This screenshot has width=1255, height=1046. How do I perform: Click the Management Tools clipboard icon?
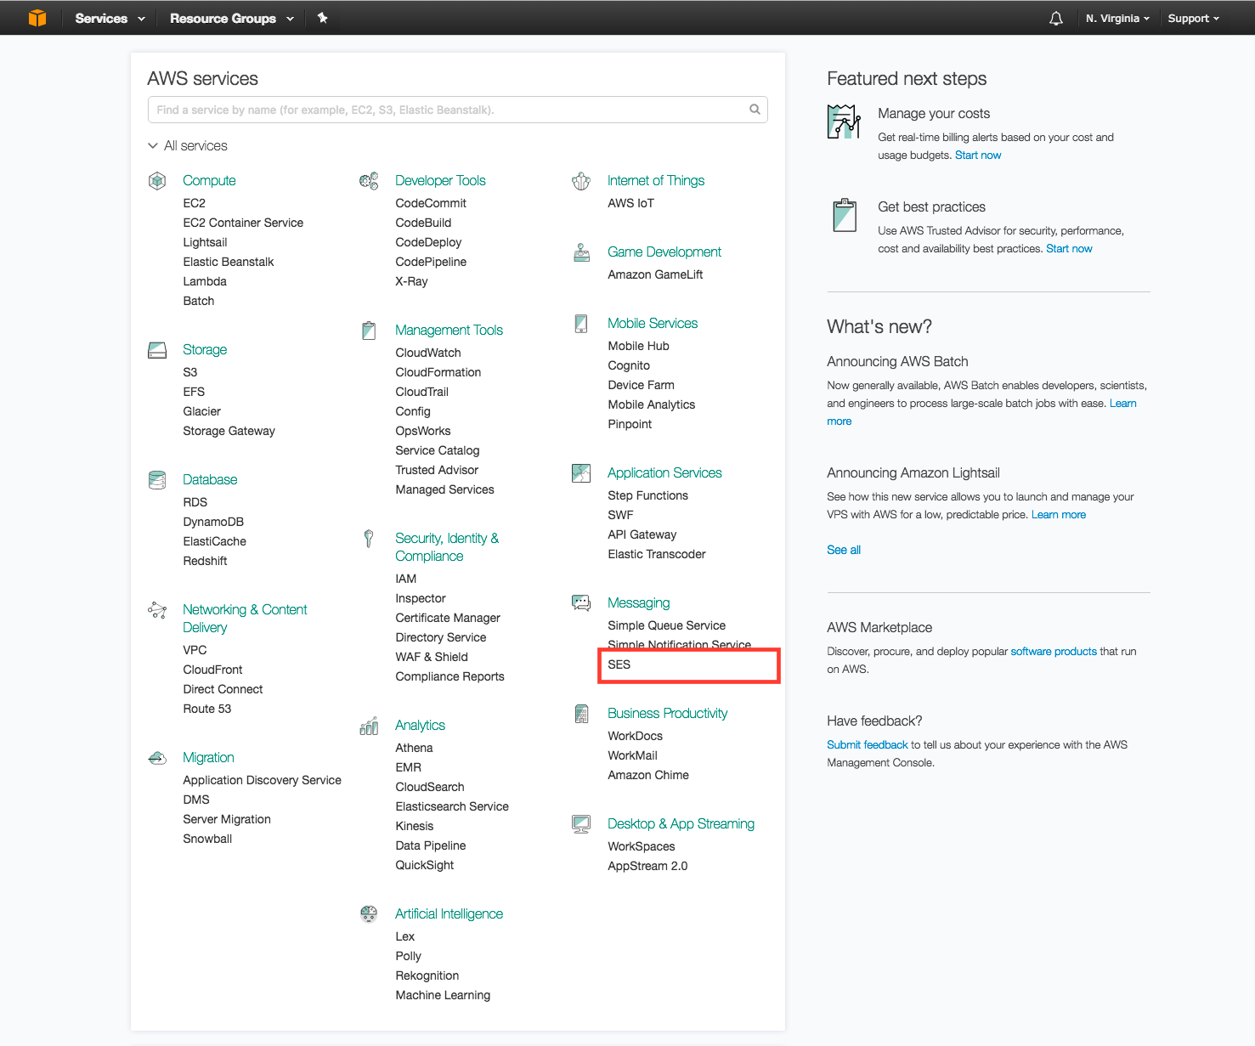click(369, 331)
